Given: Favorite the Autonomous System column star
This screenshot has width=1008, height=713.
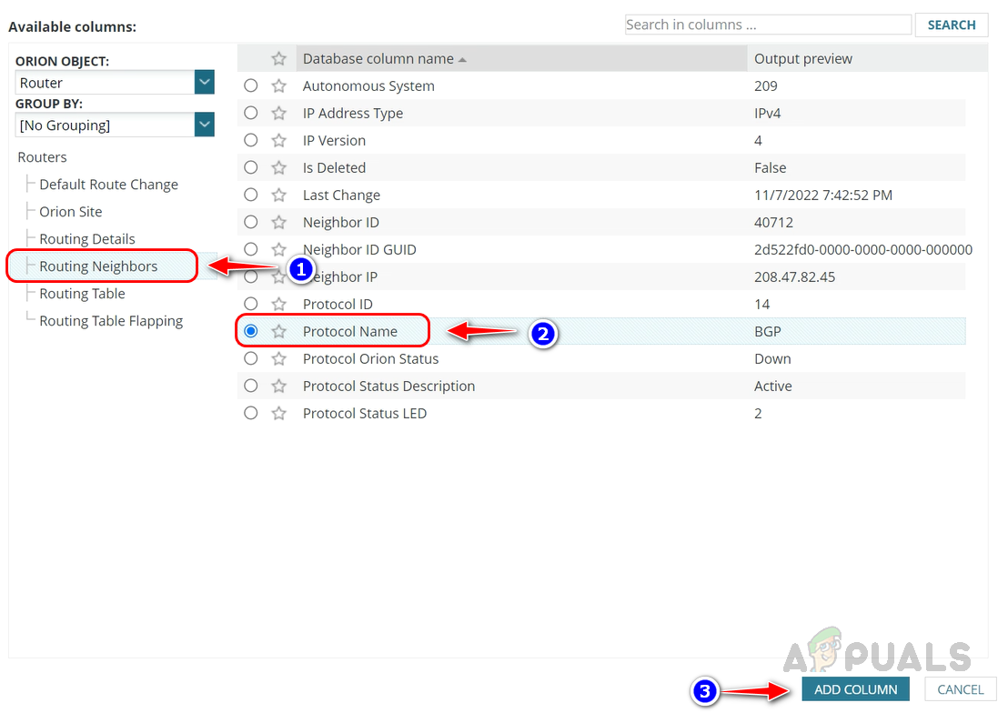Looking at the screenshot, I should pos(278,85).
